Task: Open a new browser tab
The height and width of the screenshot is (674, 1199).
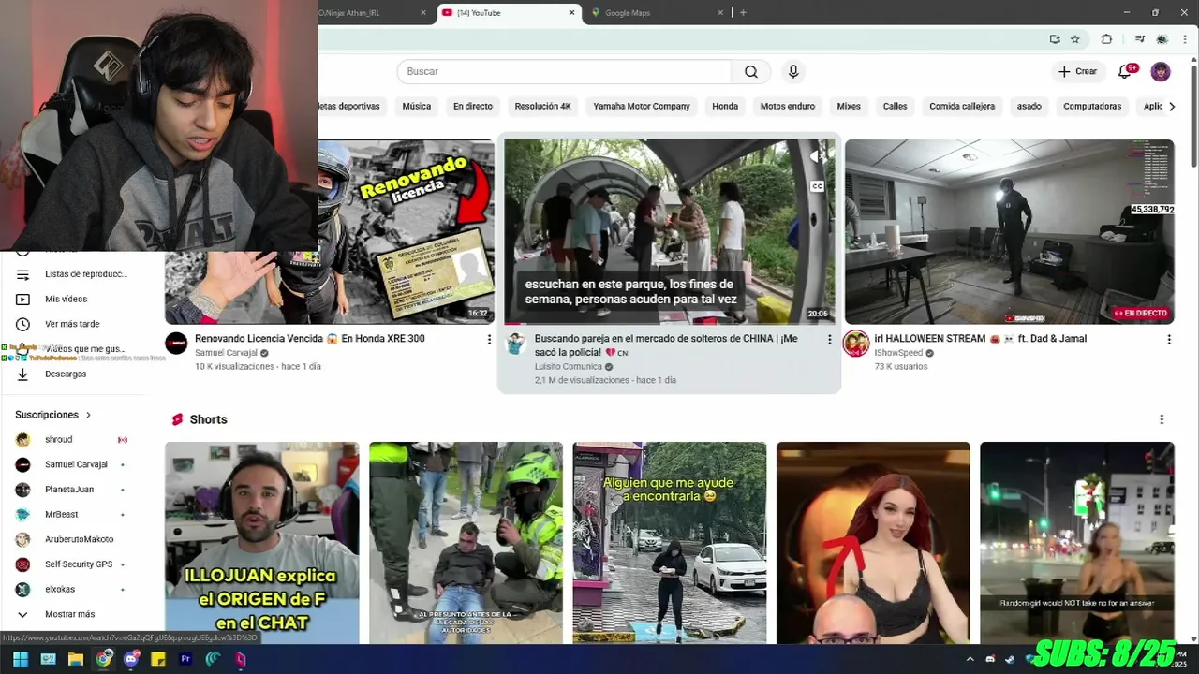Action: (743, 13)
